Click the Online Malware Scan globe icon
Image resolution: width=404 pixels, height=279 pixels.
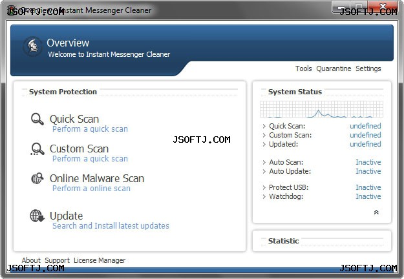tap(37, 178)
